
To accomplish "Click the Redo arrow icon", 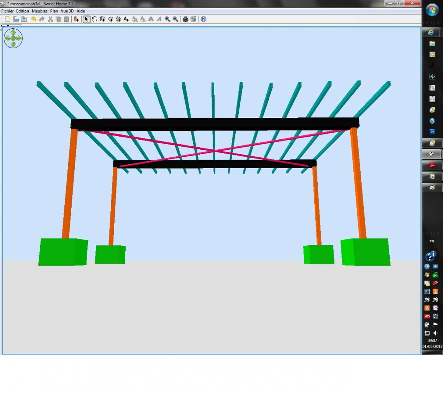I will (42, 19).
